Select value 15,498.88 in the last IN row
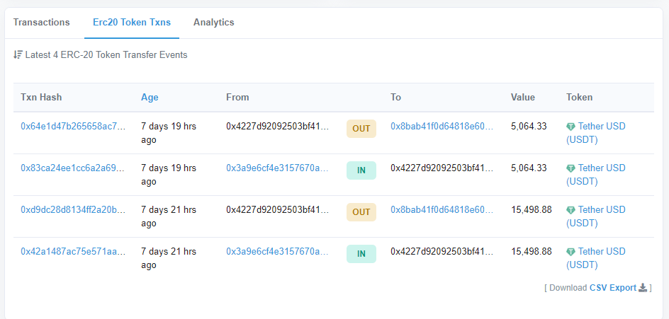 tap(532, 251)
